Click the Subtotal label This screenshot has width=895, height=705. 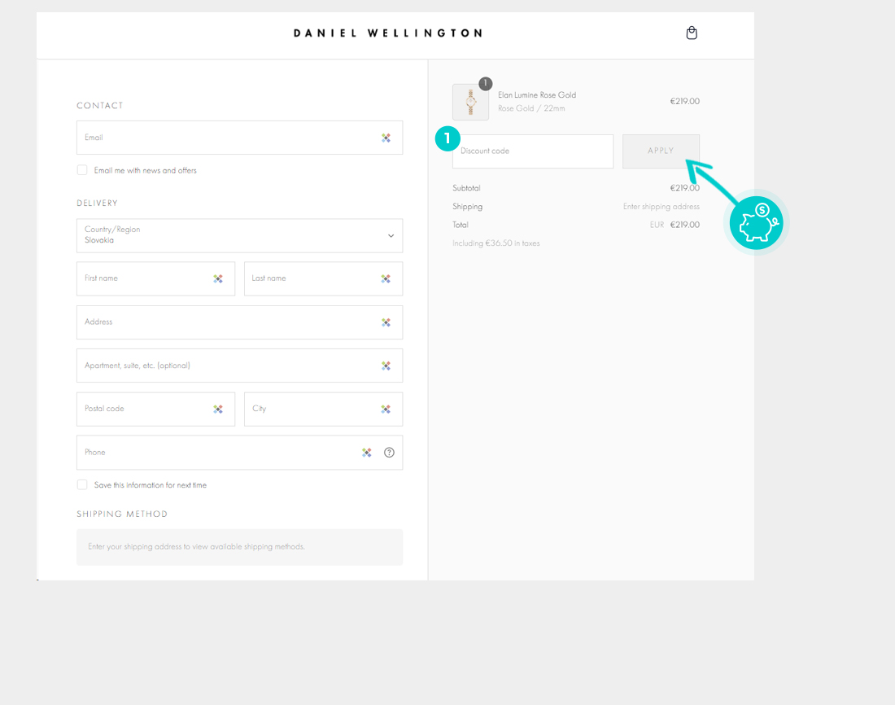[x=466, y=188]
